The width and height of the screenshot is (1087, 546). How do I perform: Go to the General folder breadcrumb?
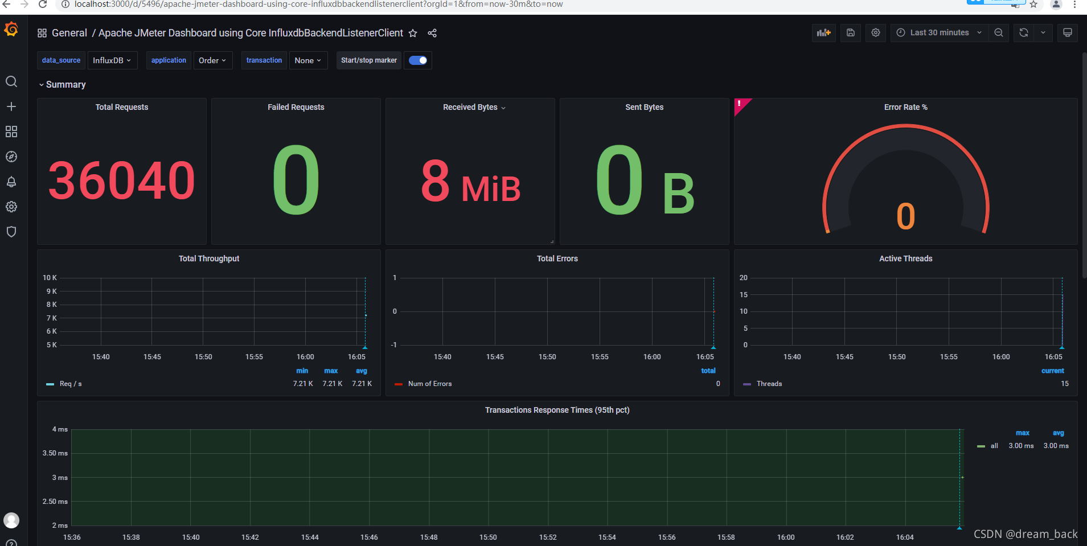coord(69,33)
